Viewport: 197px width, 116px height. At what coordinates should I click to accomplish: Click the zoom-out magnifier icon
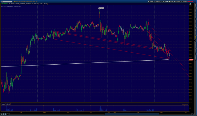(5, 114)
